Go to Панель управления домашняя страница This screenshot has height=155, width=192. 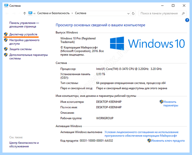[x=24, y=25]
